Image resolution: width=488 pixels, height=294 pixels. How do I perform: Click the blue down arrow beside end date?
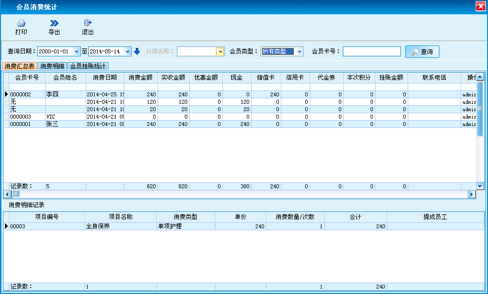pyautogui.click(x=137, y=51)
